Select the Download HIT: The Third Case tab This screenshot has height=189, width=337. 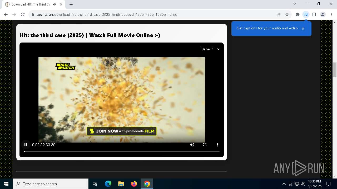pos(34,4)
